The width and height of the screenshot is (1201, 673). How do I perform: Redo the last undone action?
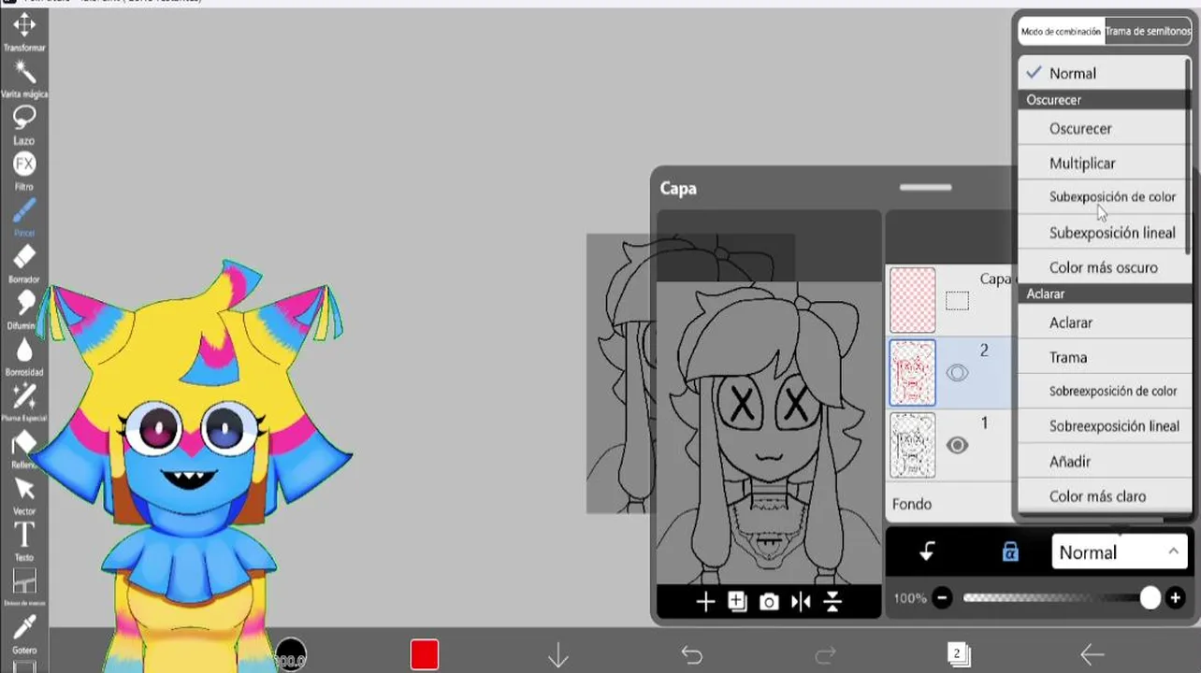click(x=825, y=655)
